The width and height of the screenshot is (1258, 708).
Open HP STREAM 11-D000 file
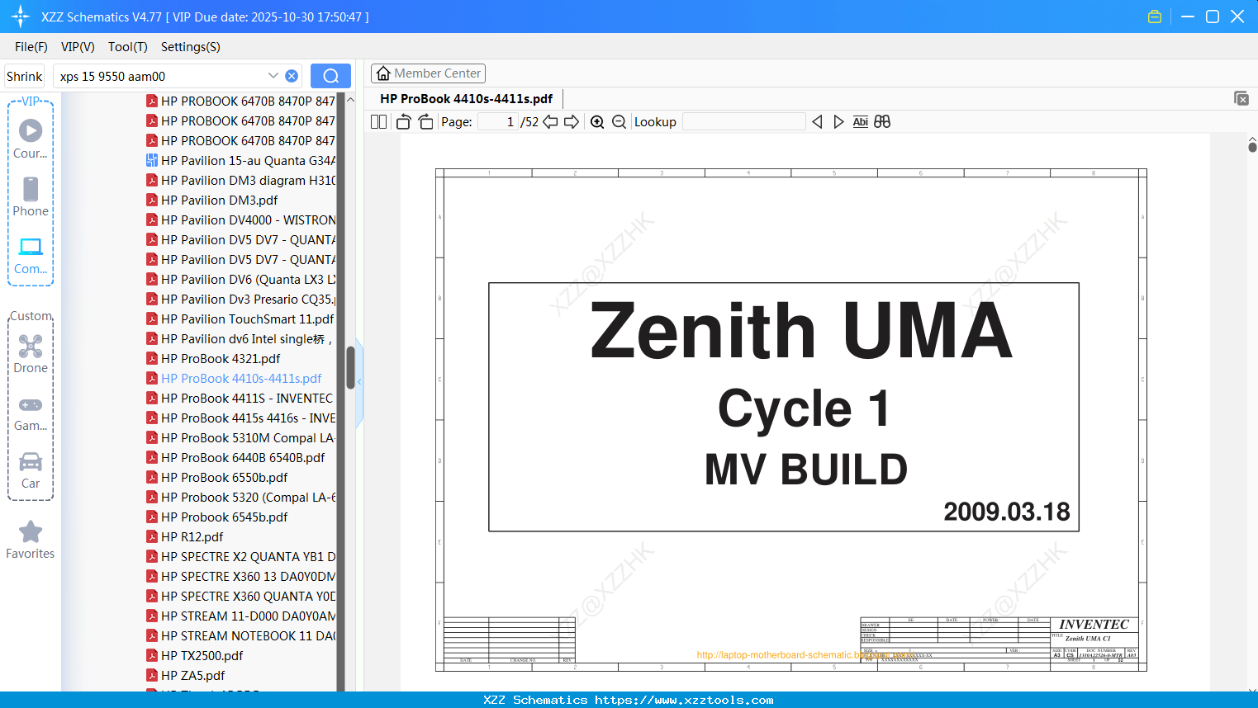tap(240, 616)
